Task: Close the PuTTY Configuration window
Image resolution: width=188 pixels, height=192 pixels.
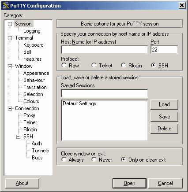Action: [x=182, y=5]
